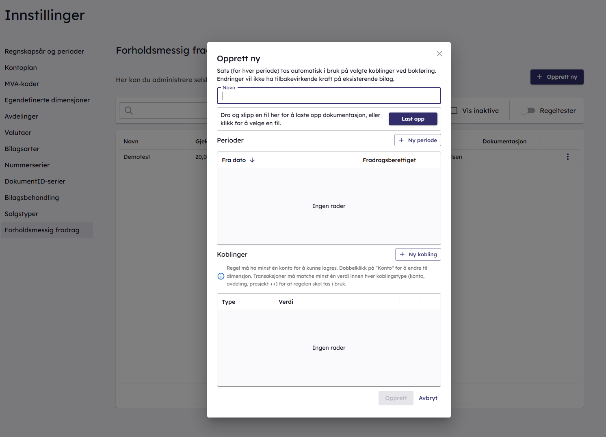
Task: Sort by the Fradragsberettiget column header
Action: pyautogui.click(x=389, y=160)
